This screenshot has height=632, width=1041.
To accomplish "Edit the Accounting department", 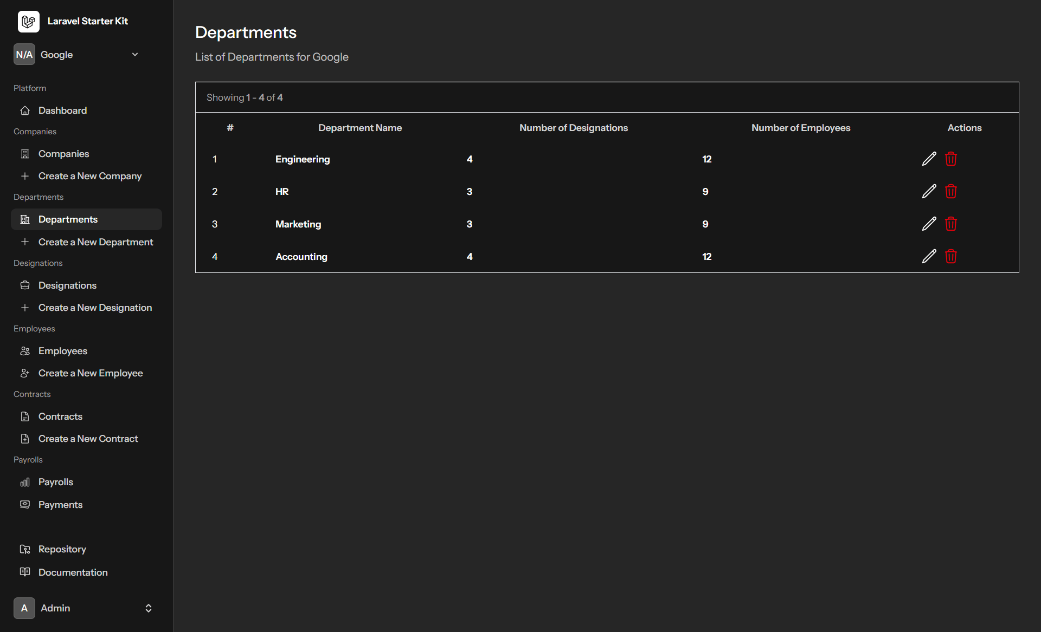I will [929, 256].
